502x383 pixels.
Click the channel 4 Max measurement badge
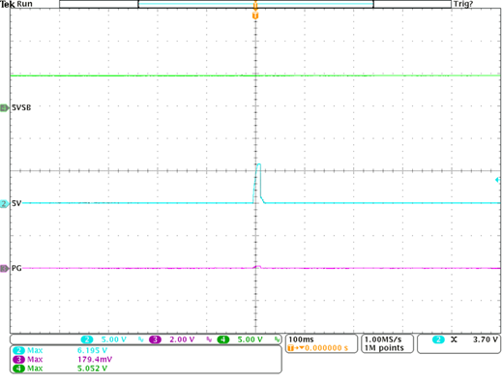(x=18, y=368)
